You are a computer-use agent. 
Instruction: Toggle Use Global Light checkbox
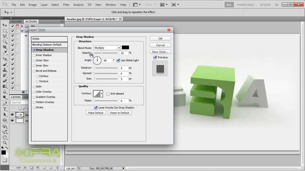(x=118, y=60)
